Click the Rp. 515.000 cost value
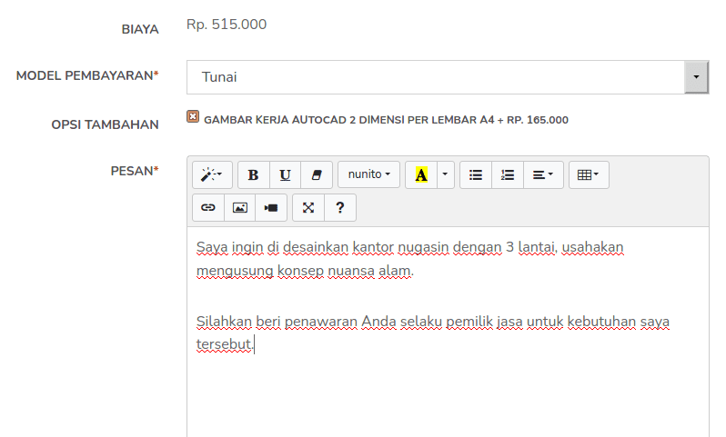 [227, 24]
